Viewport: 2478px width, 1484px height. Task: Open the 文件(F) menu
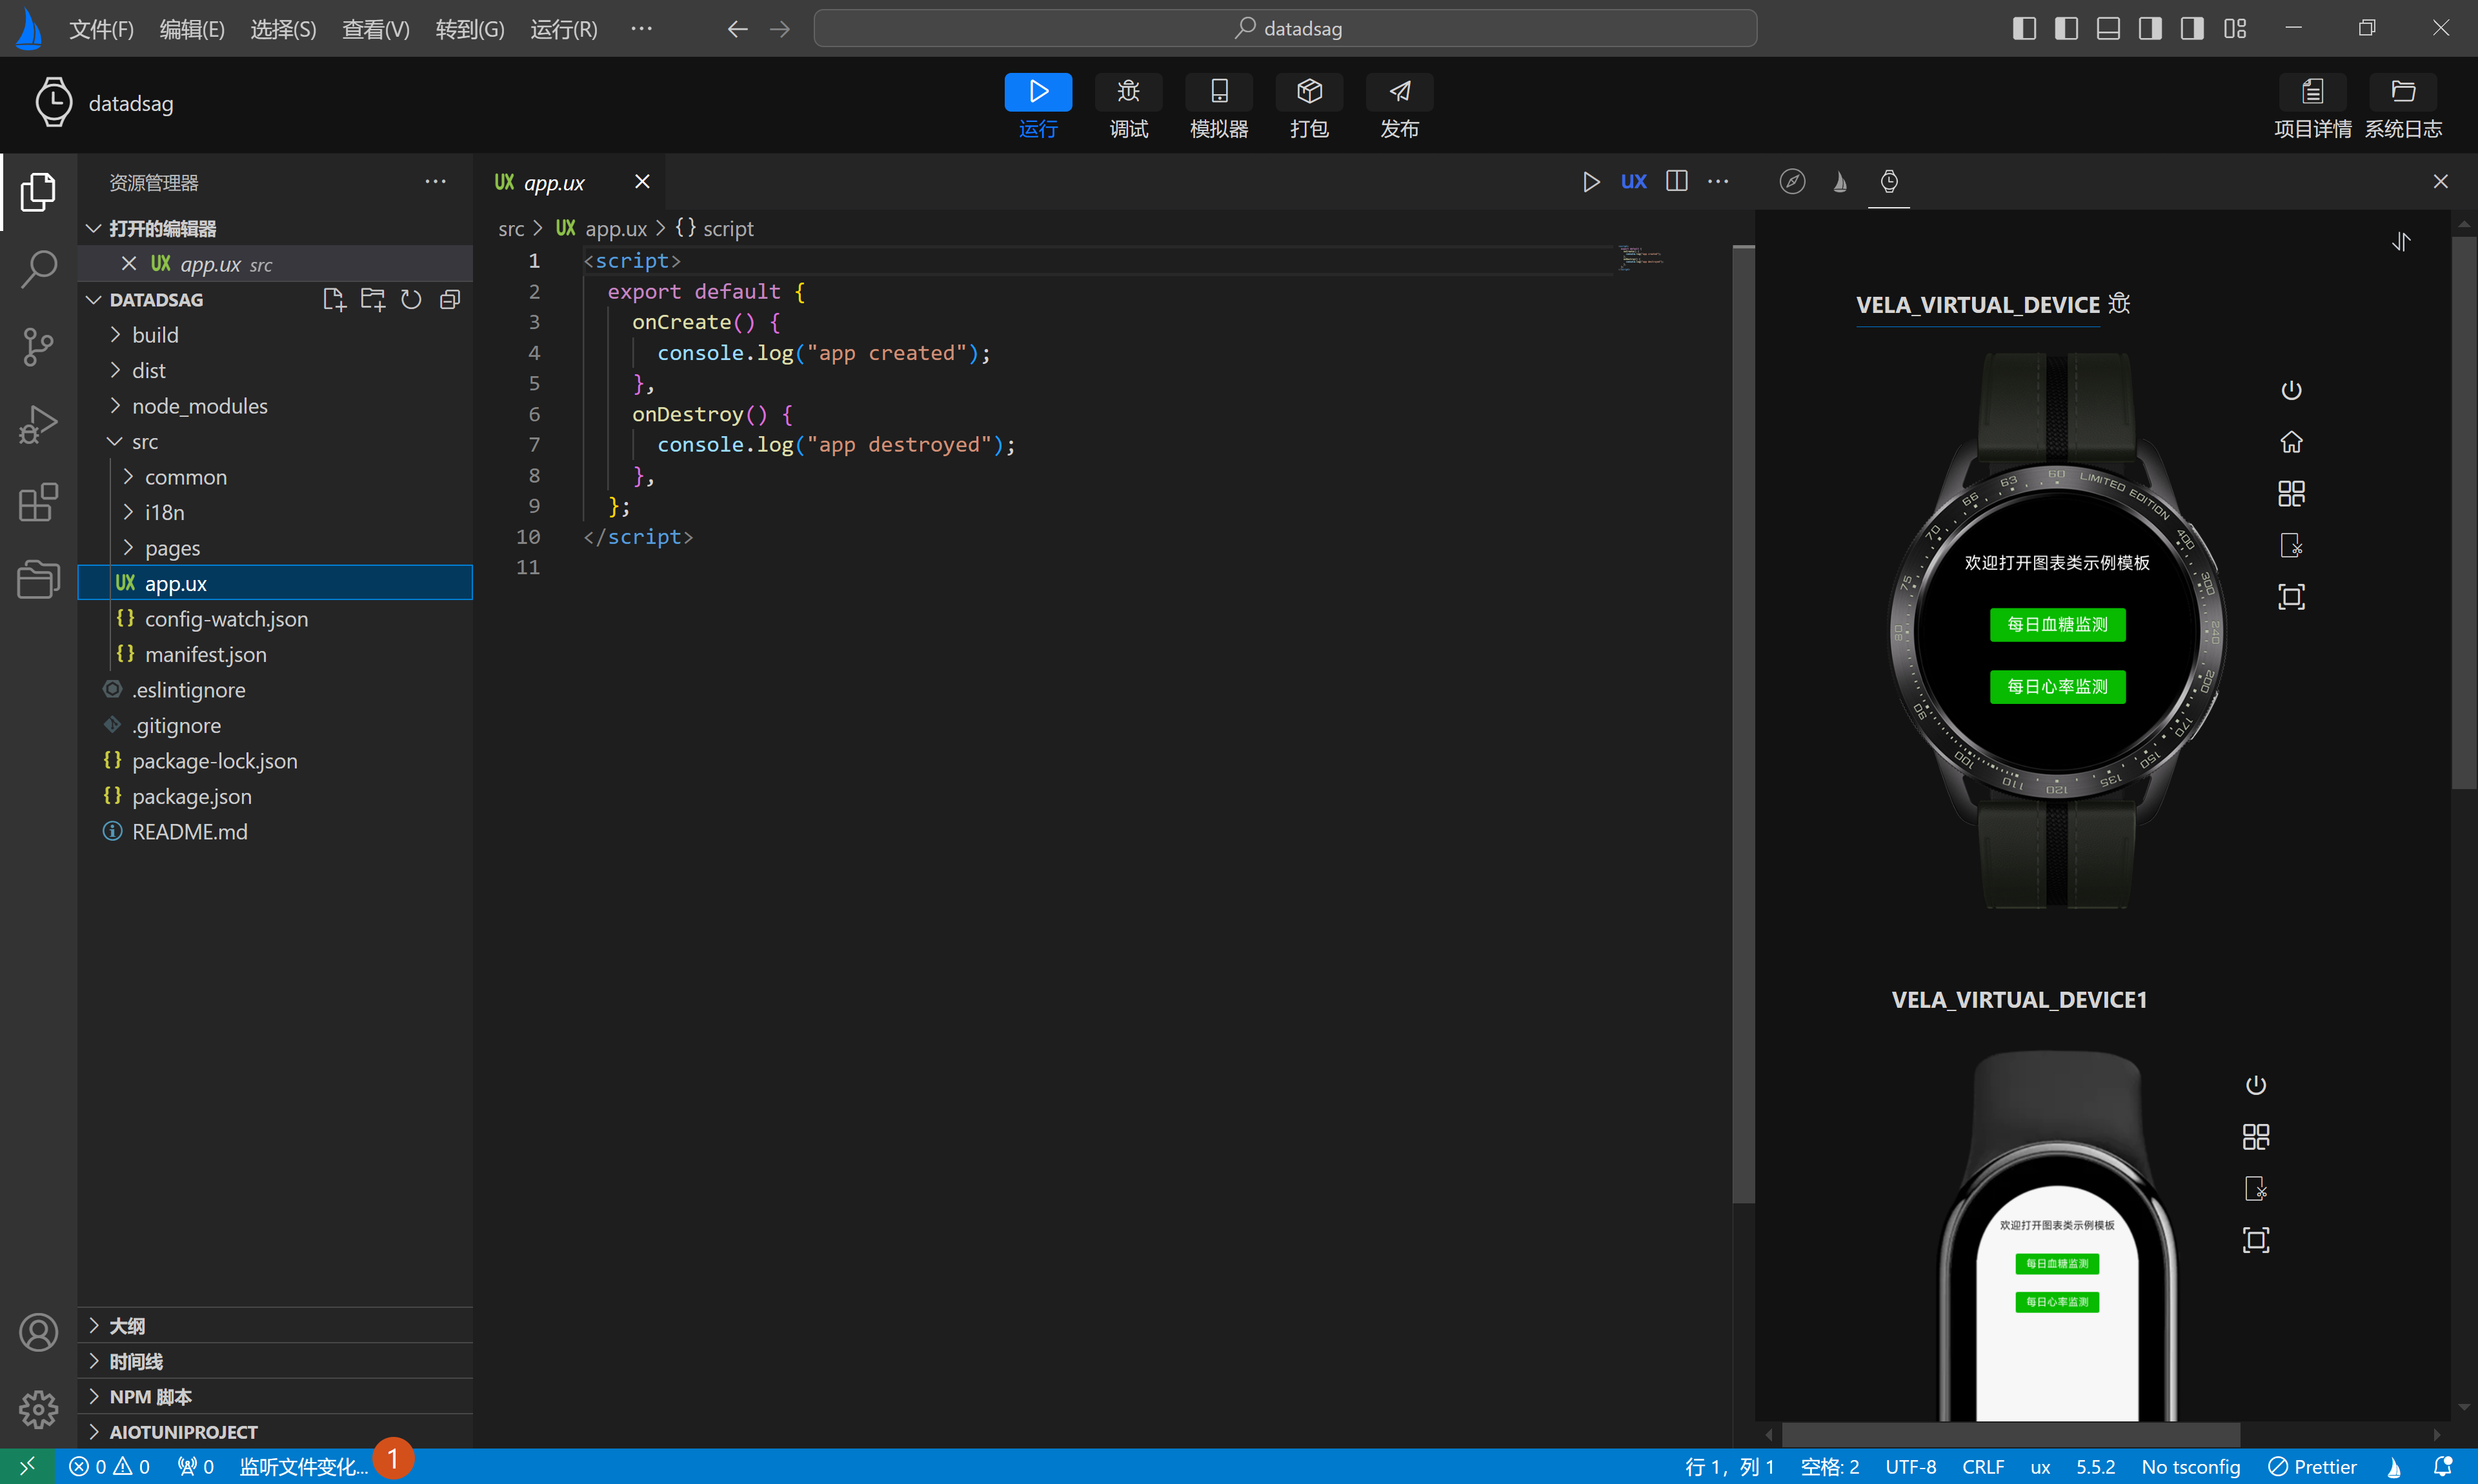(x=101, y=29)
